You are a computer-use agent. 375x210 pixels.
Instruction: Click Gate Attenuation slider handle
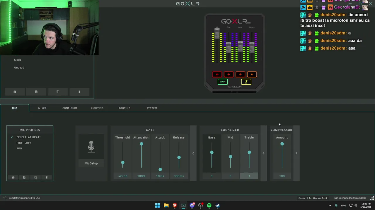[x=142, y=144]
